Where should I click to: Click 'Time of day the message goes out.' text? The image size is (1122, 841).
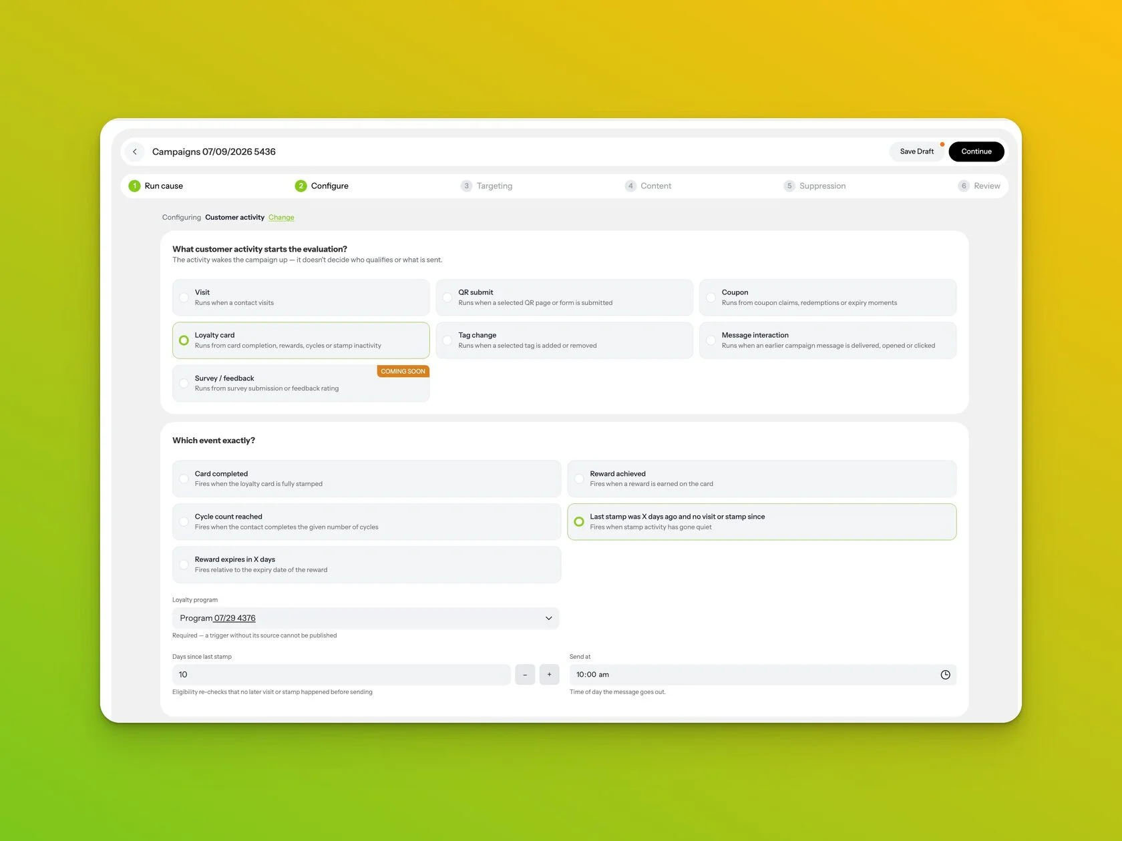[x=618, y=692]
